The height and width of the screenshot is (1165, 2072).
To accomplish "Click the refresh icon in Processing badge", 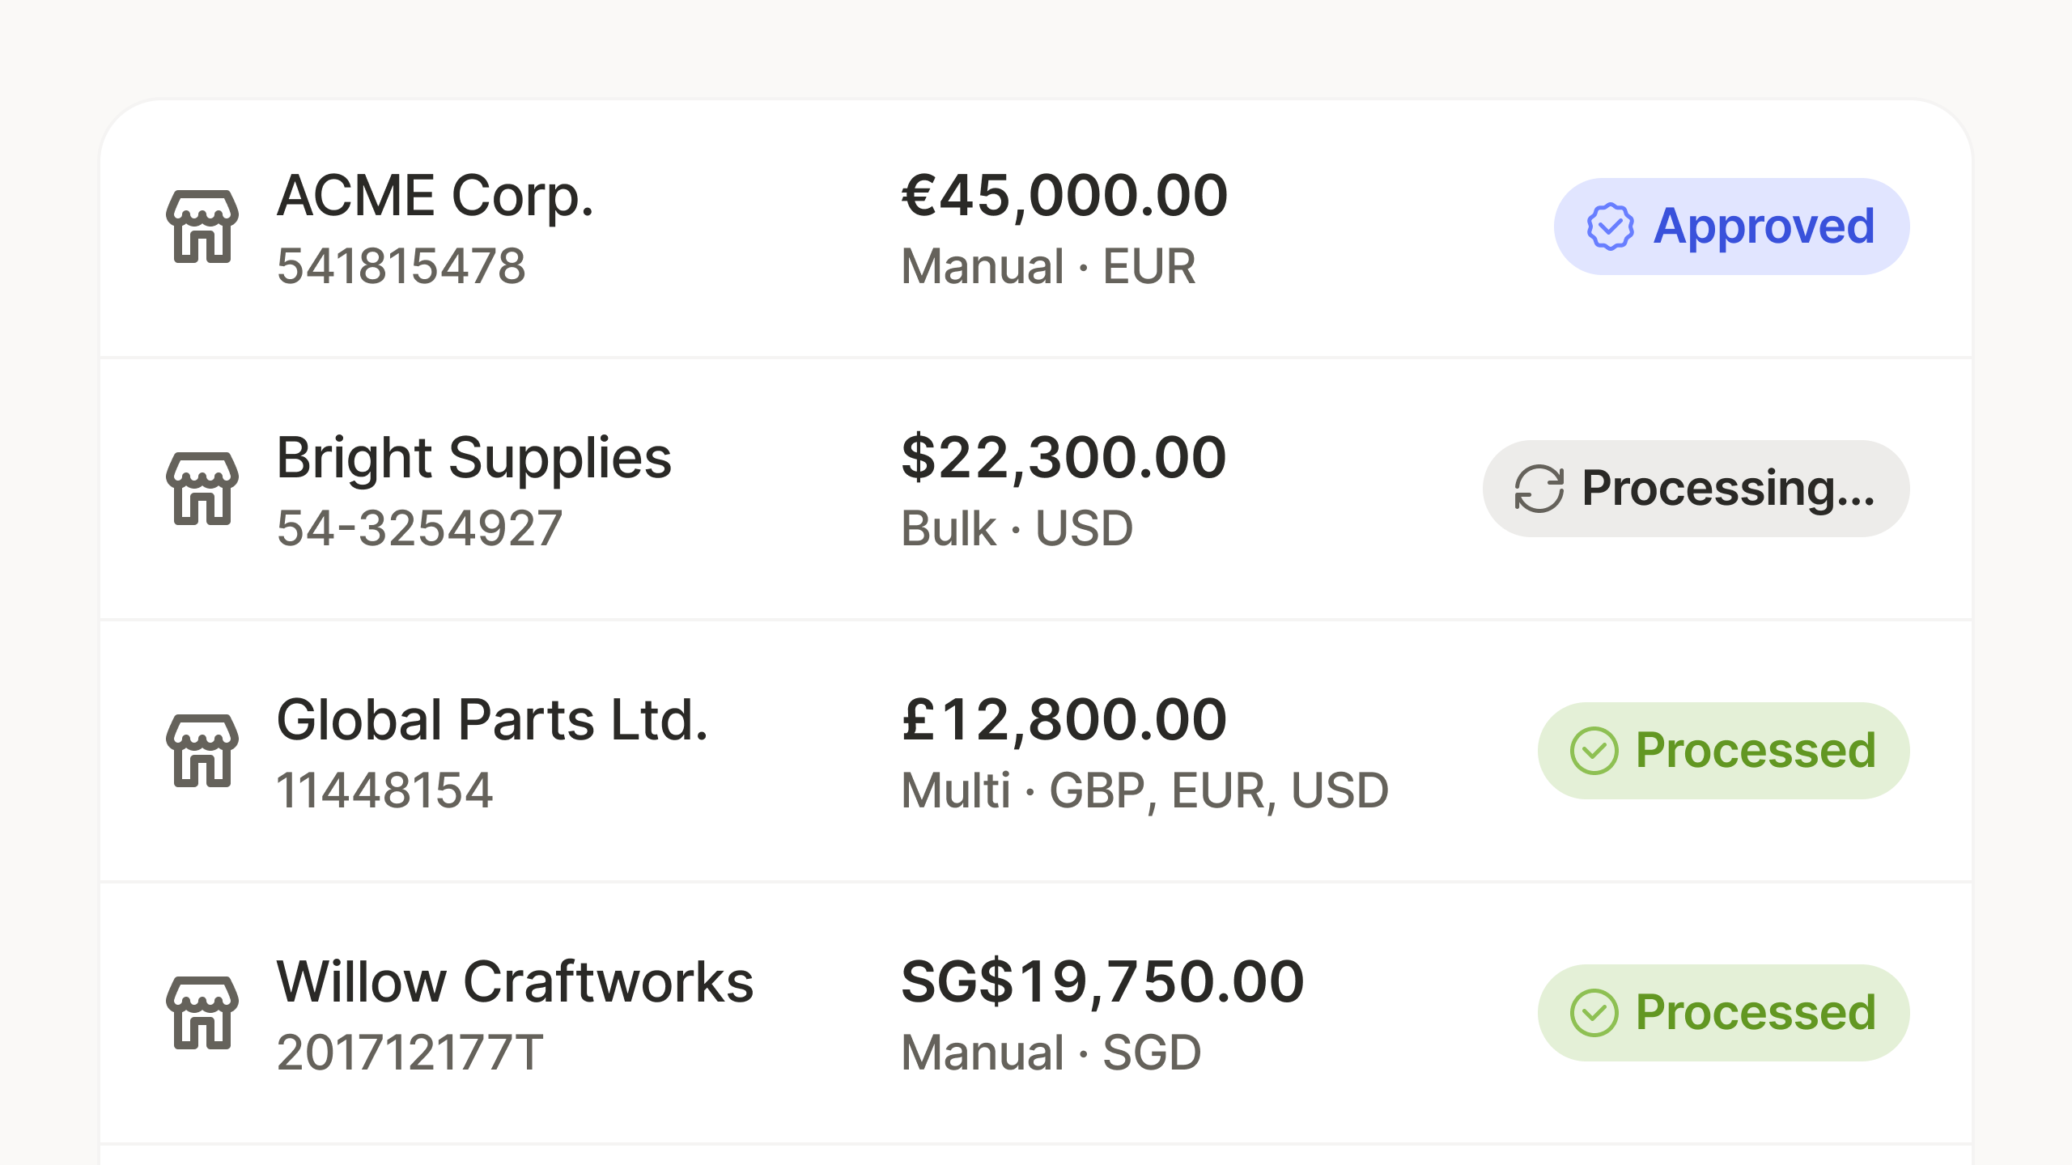I will (1539, 489).
